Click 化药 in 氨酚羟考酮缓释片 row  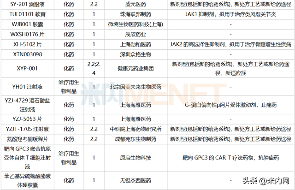pyautogui.click(x=69, y=139)
